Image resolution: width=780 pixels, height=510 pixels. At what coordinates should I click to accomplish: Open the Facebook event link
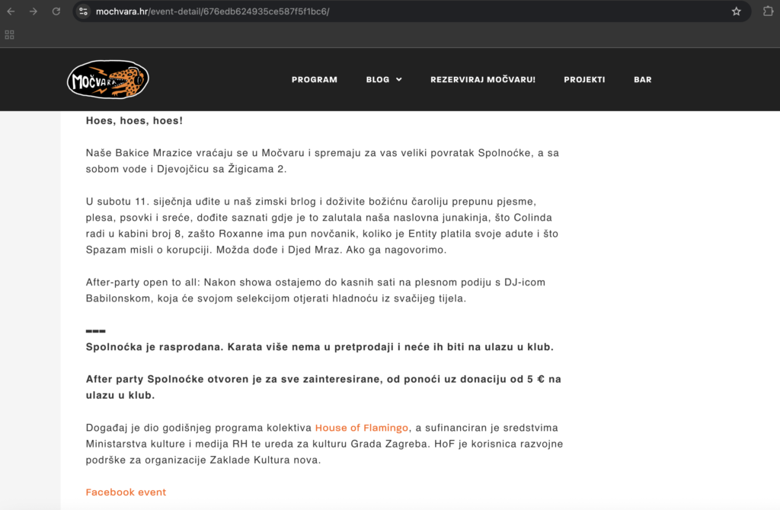point(126,492)
